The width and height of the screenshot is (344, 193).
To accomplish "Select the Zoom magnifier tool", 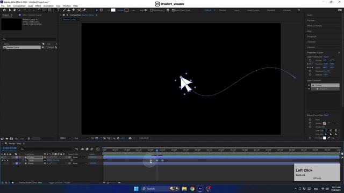I will coord(19,10).
